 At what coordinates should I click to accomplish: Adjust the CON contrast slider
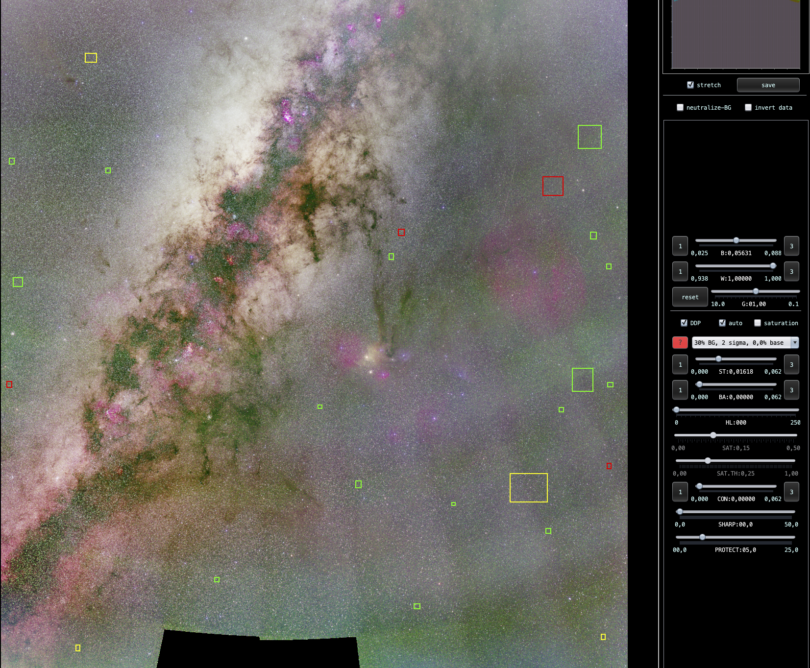tap(699, 486)
